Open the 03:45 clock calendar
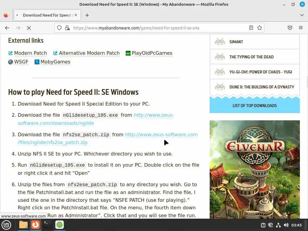This screenshot has width=308, height=231. (x=296, y=225)
